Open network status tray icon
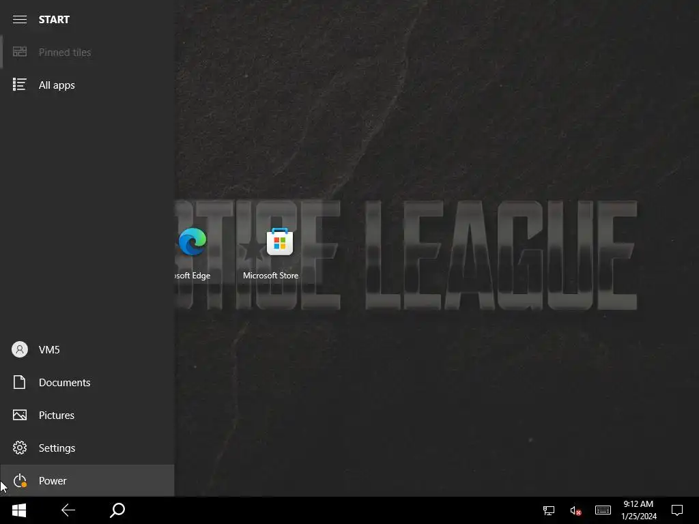The width and height of the screenshot is (699, 524). [x=549, y=510]
